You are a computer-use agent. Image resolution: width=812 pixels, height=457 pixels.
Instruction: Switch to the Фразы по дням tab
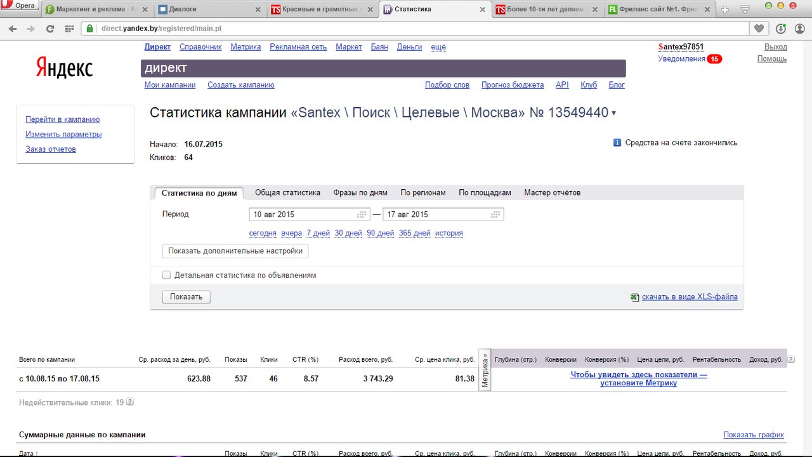(360, 192)
